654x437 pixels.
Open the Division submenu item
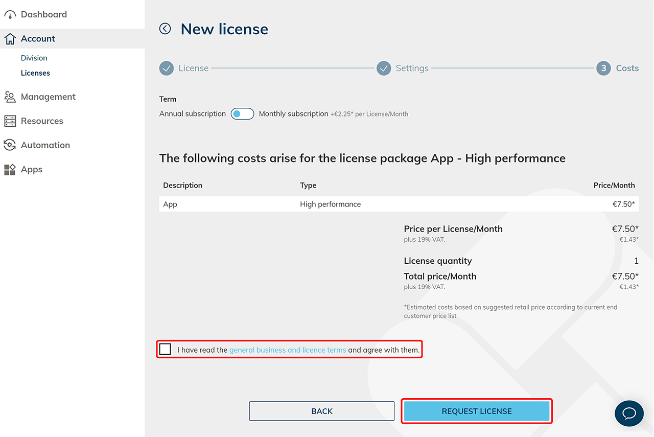[34, 58]
